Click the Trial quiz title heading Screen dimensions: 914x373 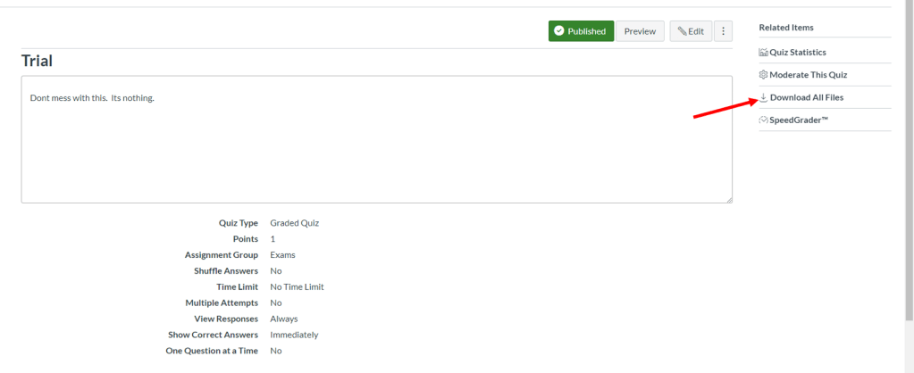pos(38,61)
